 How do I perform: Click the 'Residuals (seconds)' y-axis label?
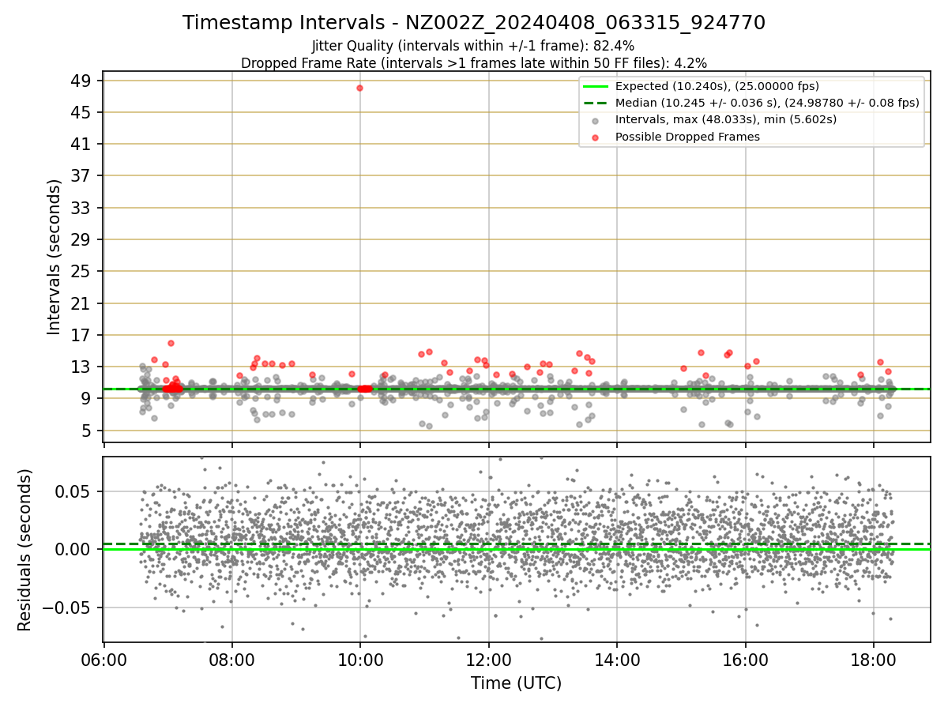(x=25, y=550)
